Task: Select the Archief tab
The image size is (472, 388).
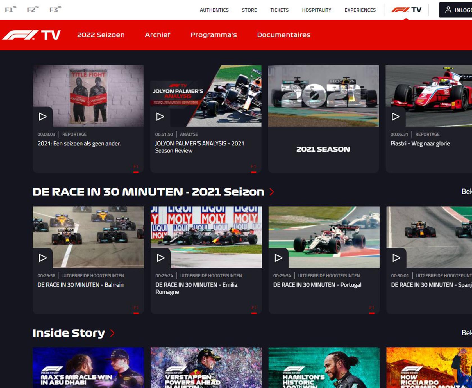Action: (x=158, y=35)
